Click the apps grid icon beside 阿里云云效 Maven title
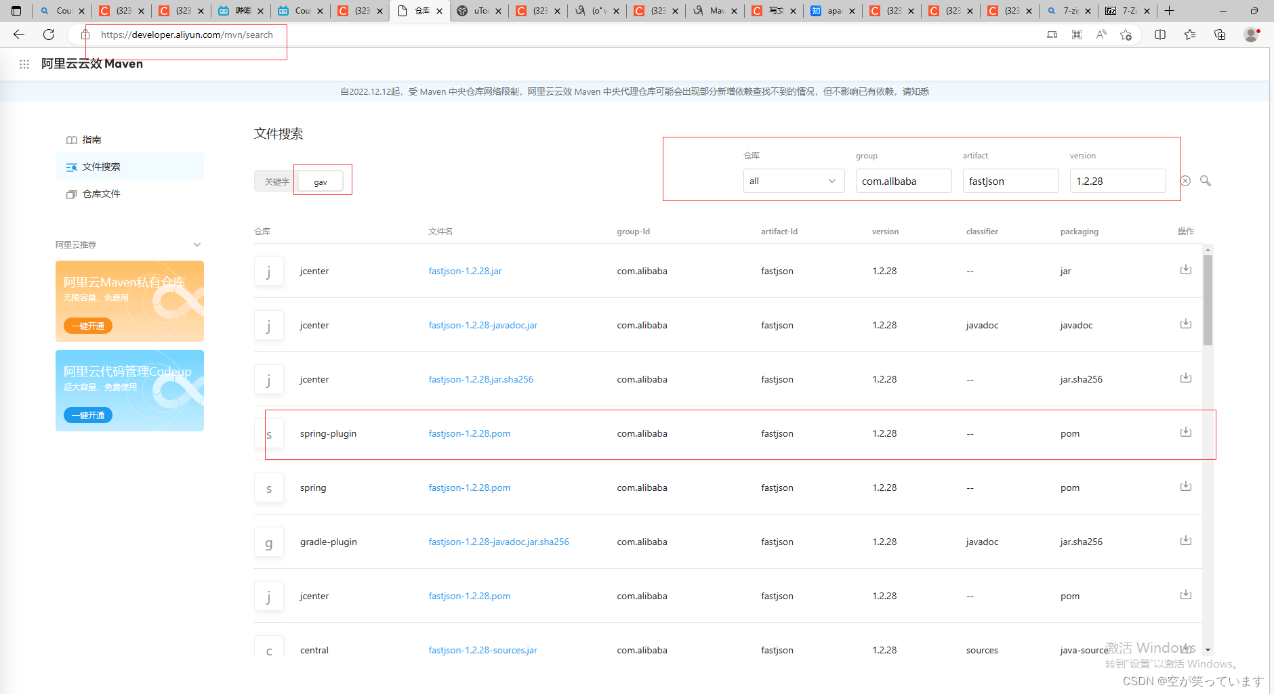 click(24, 64)
